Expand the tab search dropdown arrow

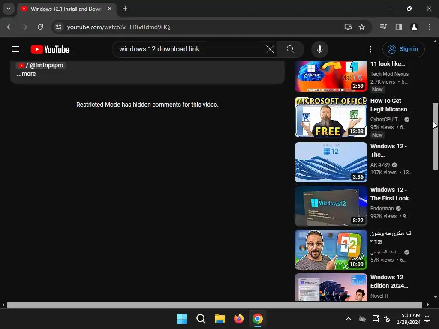9,9
